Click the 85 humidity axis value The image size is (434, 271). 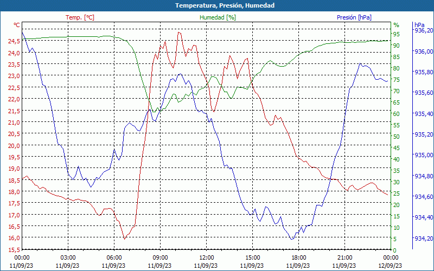[x=397, y=57]
